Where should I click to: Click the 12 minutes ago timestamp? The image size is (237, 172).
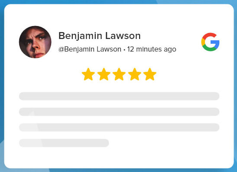pos(152,49)
